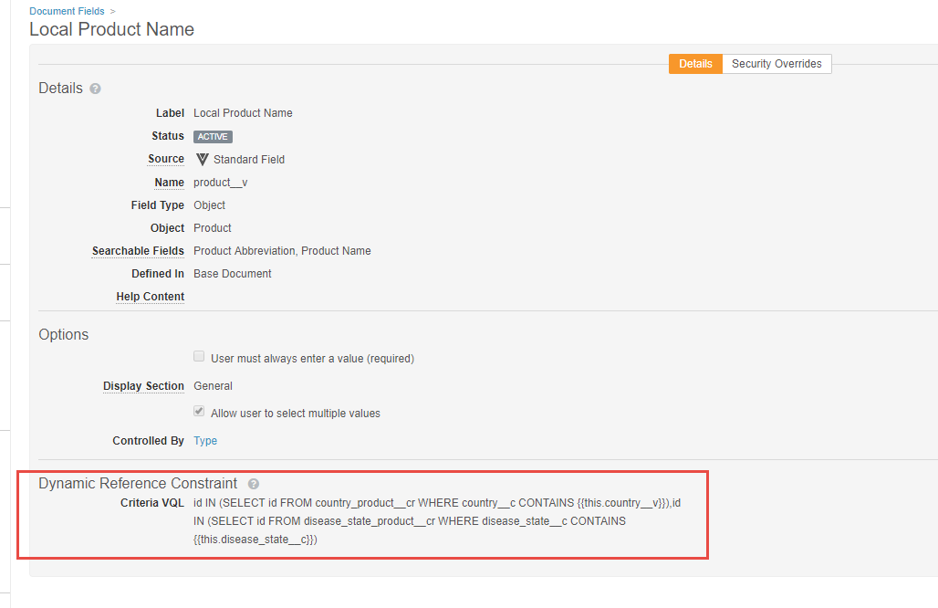
Task: Toggle 'User must always enter a value' checkbox
Action: click(x=199, y=358)
